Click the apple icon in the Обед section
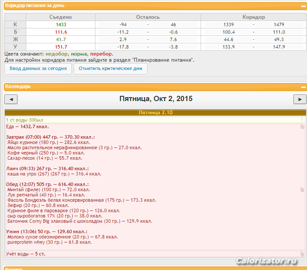 [x=302, y=190]
